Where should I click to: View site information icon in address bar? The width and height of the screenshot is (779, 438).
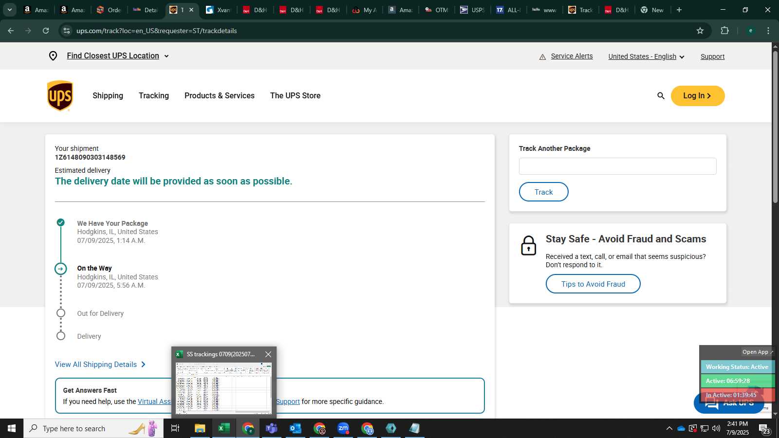coord(67,31)
